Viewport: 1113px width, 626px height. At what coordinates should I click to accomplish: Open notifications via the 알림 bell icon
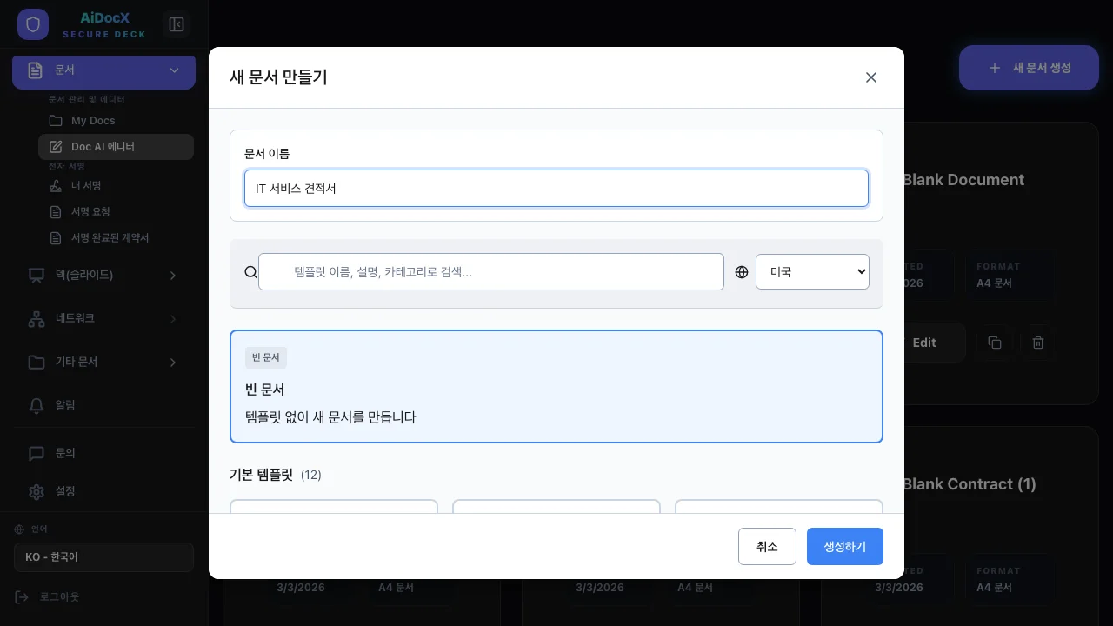[37, 405]
